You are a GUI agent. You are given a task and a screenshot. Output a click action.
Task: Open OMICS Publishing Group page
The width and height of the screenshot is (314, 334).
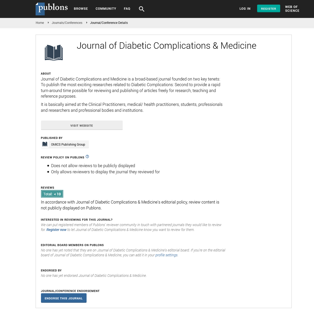tap(68, 144)
